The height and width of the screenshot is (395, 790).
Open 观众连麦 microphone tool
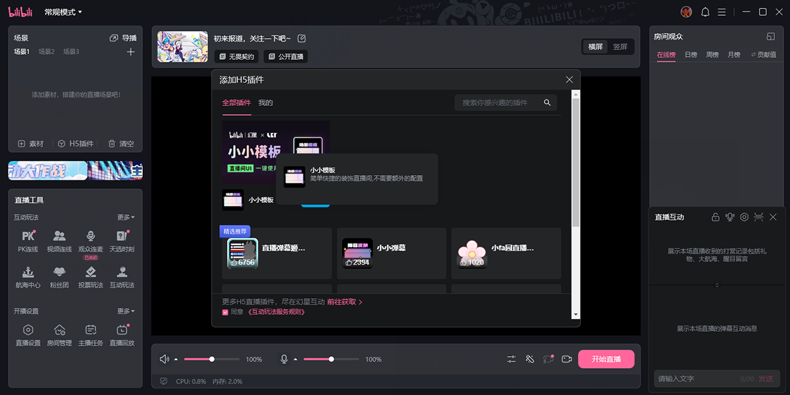point(90,241)
